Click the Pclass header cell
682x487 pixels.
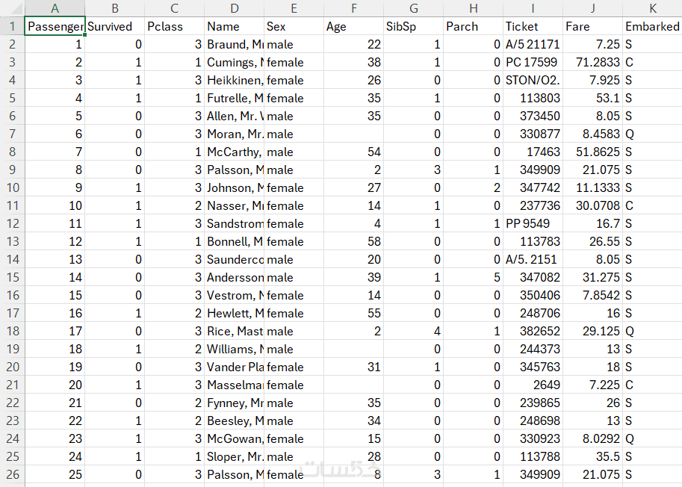[x=174, y=27]
